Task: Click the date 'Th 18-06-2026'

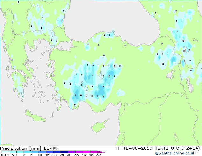Action: click(x=134, y=148)
